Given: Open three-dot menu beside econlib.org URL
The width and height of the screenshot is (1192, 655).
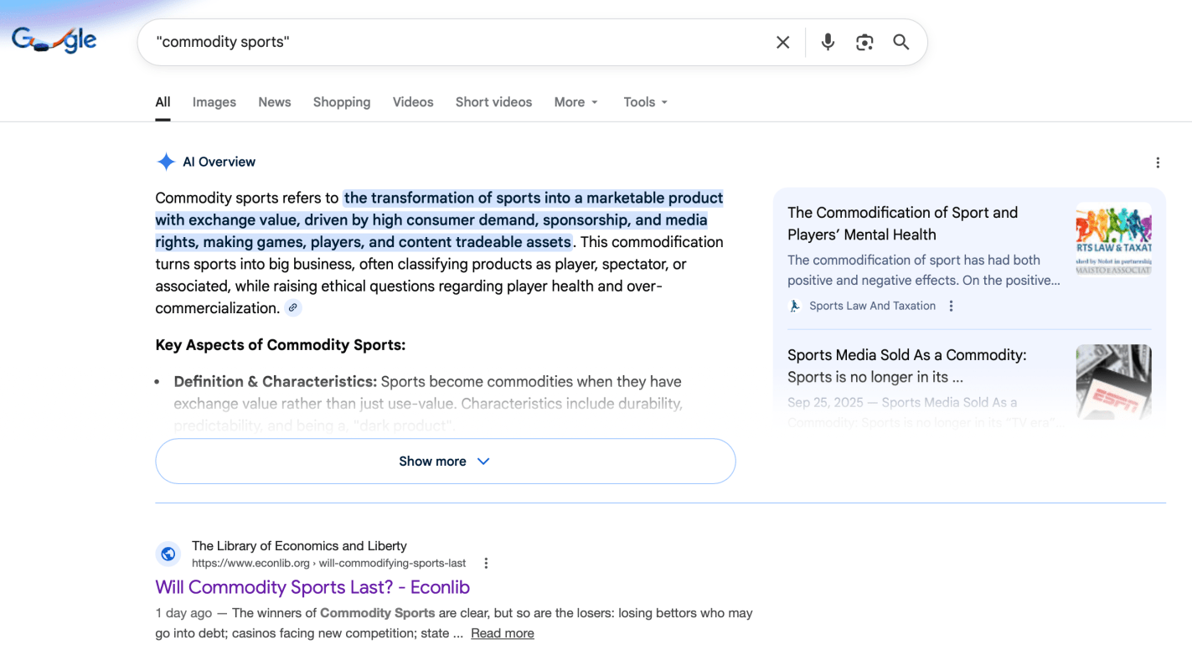Looking at the screenshot, I should click(x=486, y=564).
